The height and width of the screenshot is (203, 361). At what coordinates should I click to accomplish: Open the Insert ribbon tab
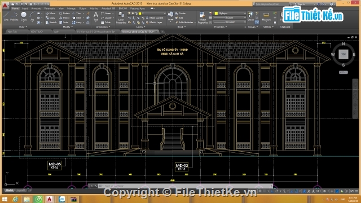coord(25,8)
